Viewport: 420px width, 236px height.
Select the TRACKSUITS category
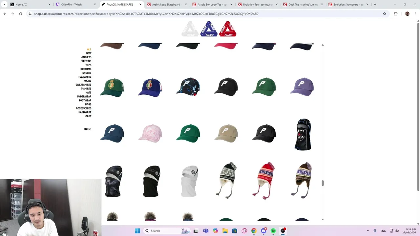pyautogui.click(x=84, y=77)
